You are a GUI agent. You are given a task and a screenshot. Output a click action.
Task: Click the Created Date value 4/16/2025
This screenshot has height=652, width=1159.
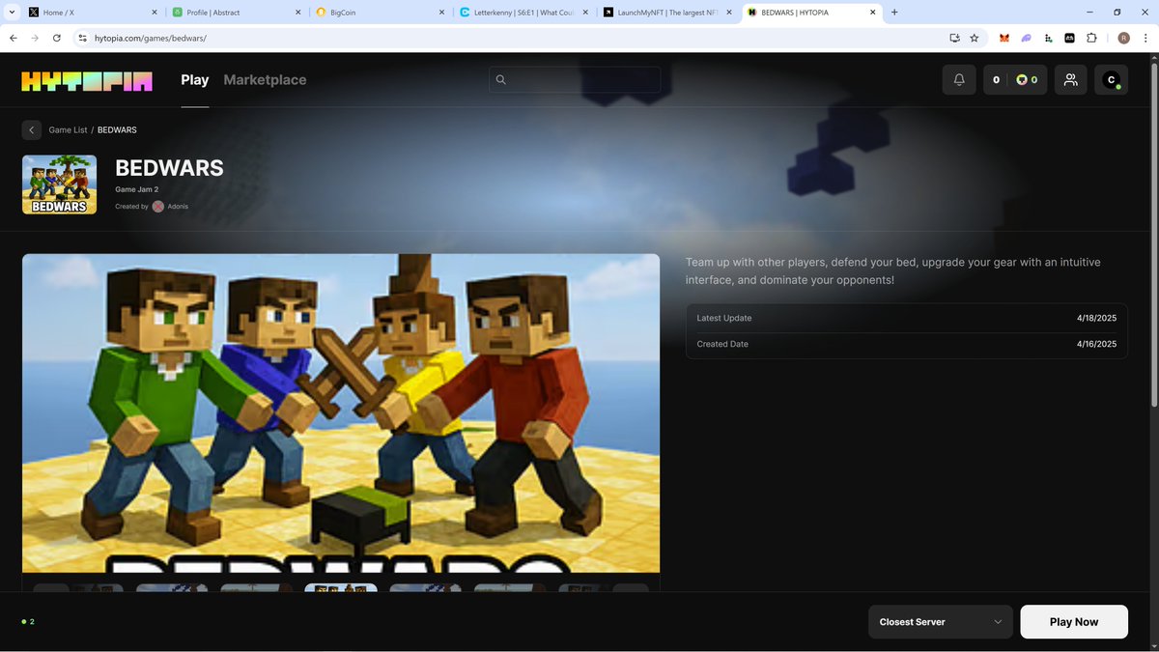tap(1096, 344)
